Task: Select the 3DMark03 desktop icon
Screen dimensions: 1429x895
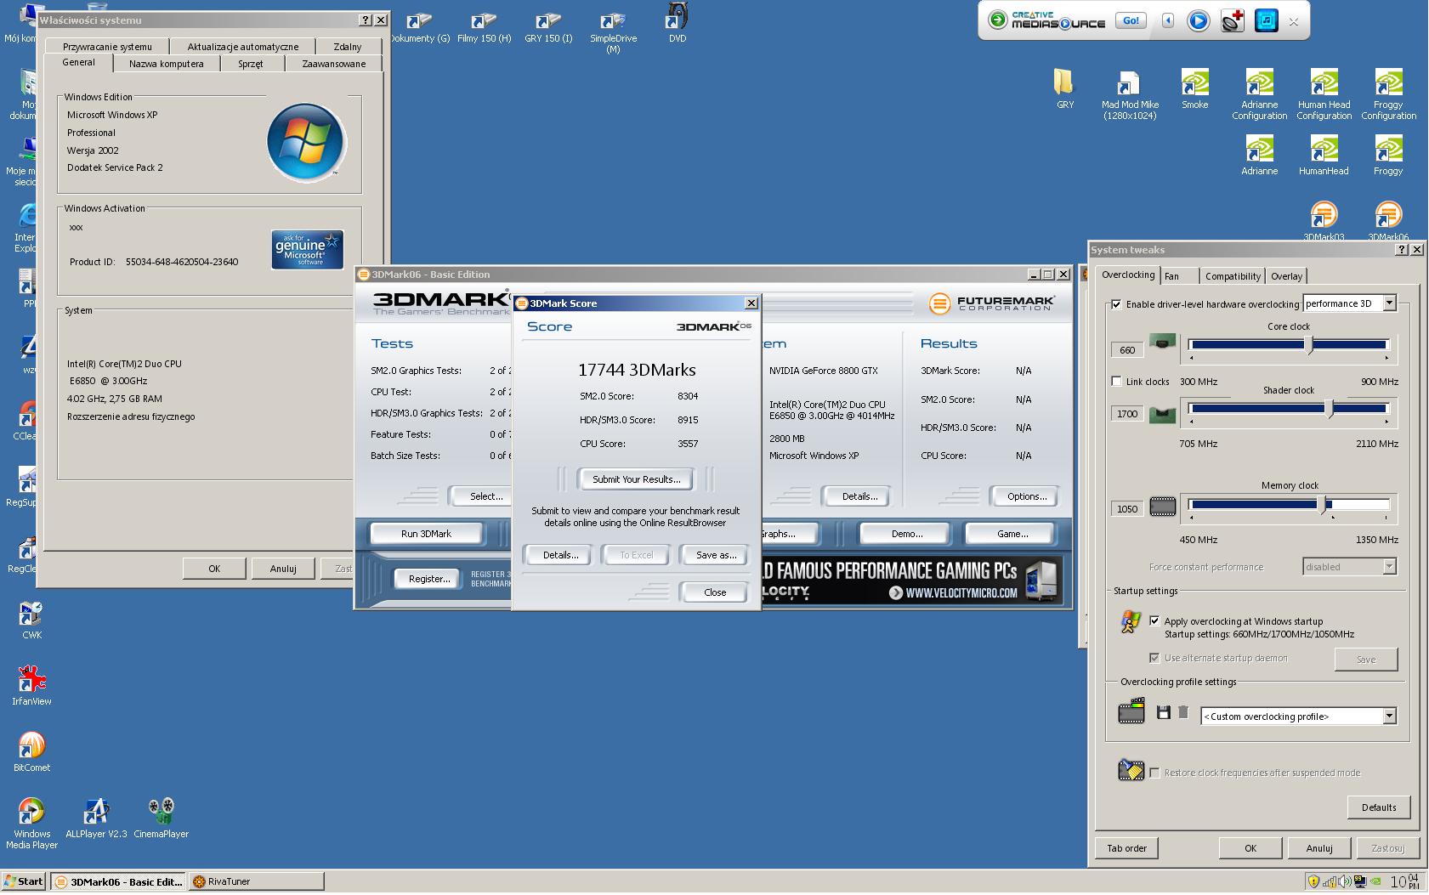Action: coord(1324,221)
